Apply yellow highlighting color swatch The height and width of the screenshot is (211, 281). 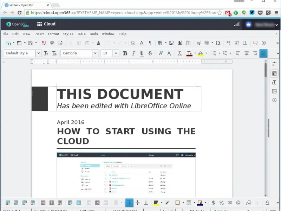[201, 53]
